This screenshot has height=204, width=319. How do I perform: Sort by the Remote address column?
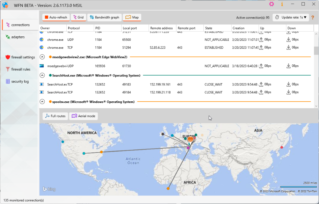tap(163, 28)
